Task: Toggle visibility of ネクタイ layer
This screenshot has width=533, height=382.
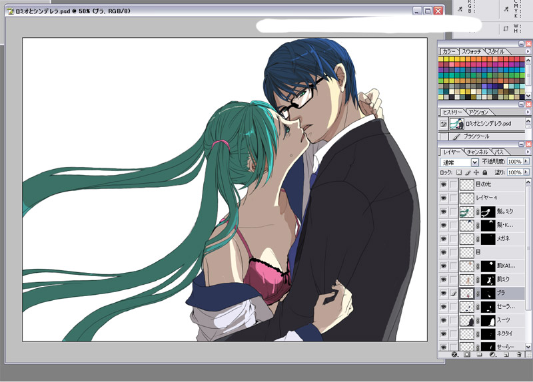Action: [443, 334]
